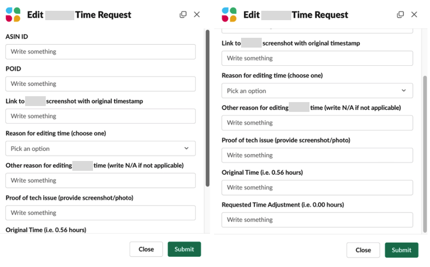The height and width of the screenshot is (267, 430).
Task: Focus right dialog 'Proof of tech issue' field
Action: 317,155
